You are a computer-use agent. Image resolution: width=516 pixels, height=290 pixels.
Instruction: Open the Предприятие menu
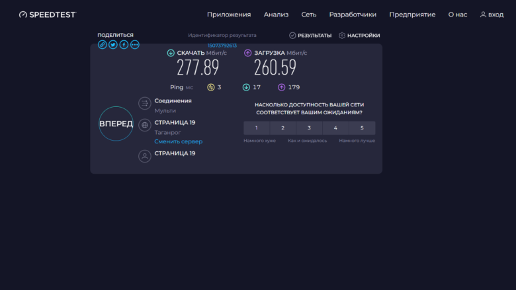pos(412,15)
